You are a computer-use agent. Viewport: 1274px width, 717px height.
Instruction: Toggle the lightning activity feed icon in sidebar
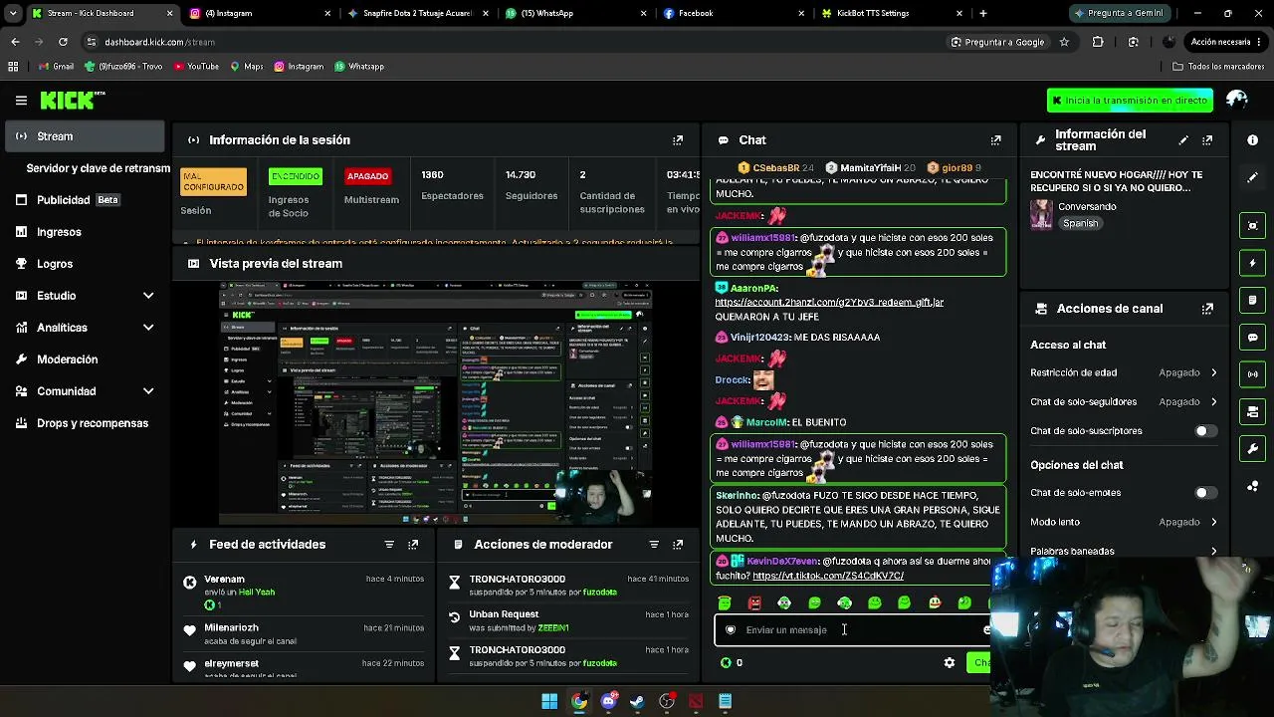[1252, 263]
